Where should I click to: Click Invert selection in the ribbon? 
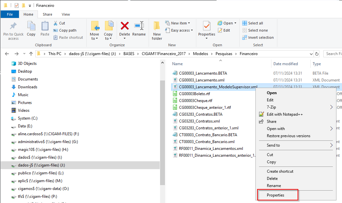258,37
